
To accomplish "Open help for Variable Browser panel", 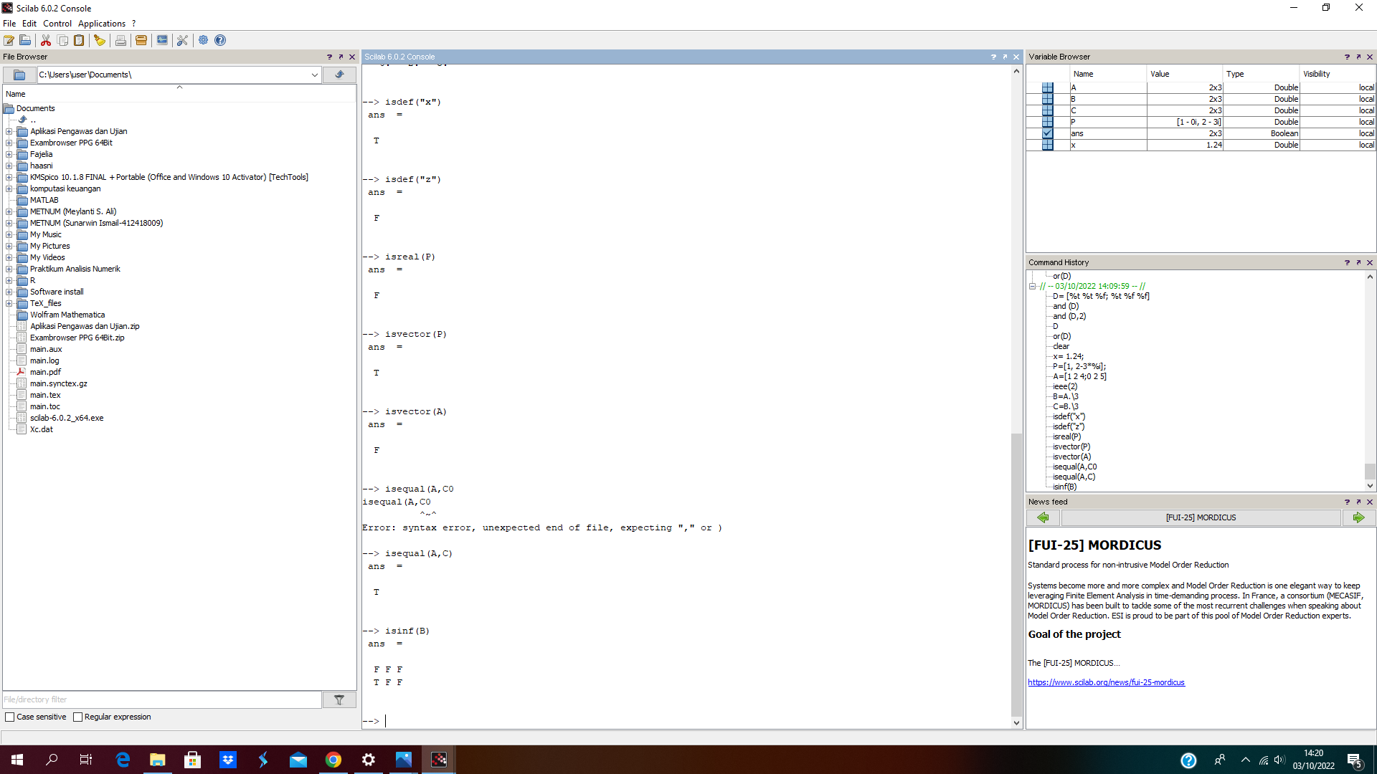I will pos(1347,57).
